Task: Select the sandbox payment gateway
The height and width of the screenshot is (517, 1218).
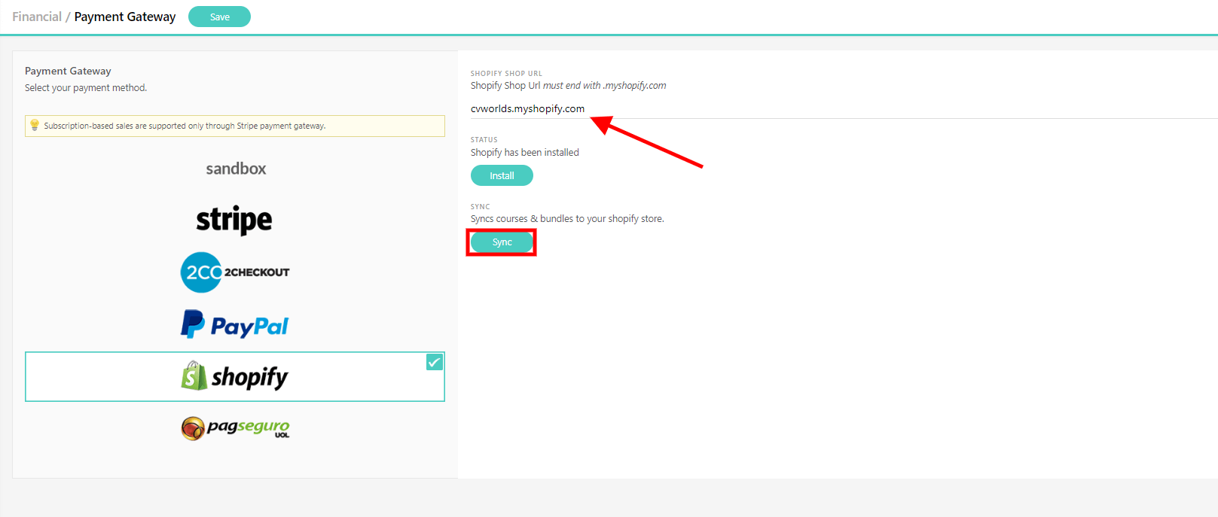Action: pos(236,169)
